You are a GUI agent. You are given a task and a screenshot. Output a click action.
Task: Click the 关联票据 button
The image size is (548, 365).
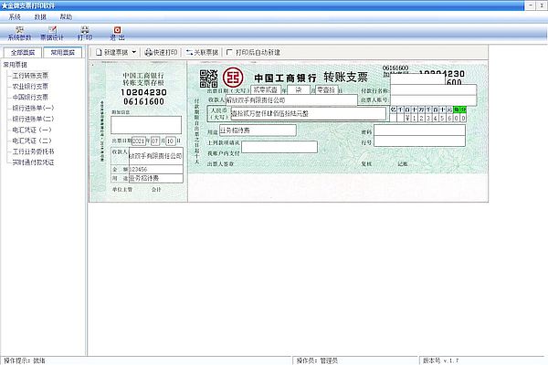pos(202,52)
